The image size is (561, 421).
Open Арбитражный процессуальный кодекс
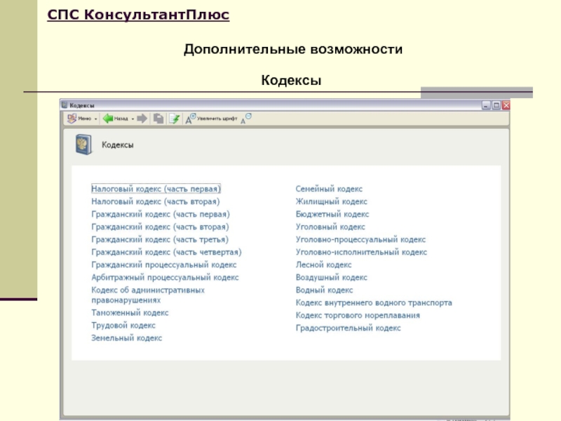[x=165, y=277]
